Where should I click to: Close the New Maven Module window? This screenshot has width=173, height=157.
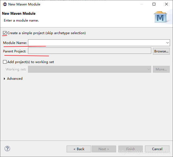pyautogui.click(x=166, y=4)
